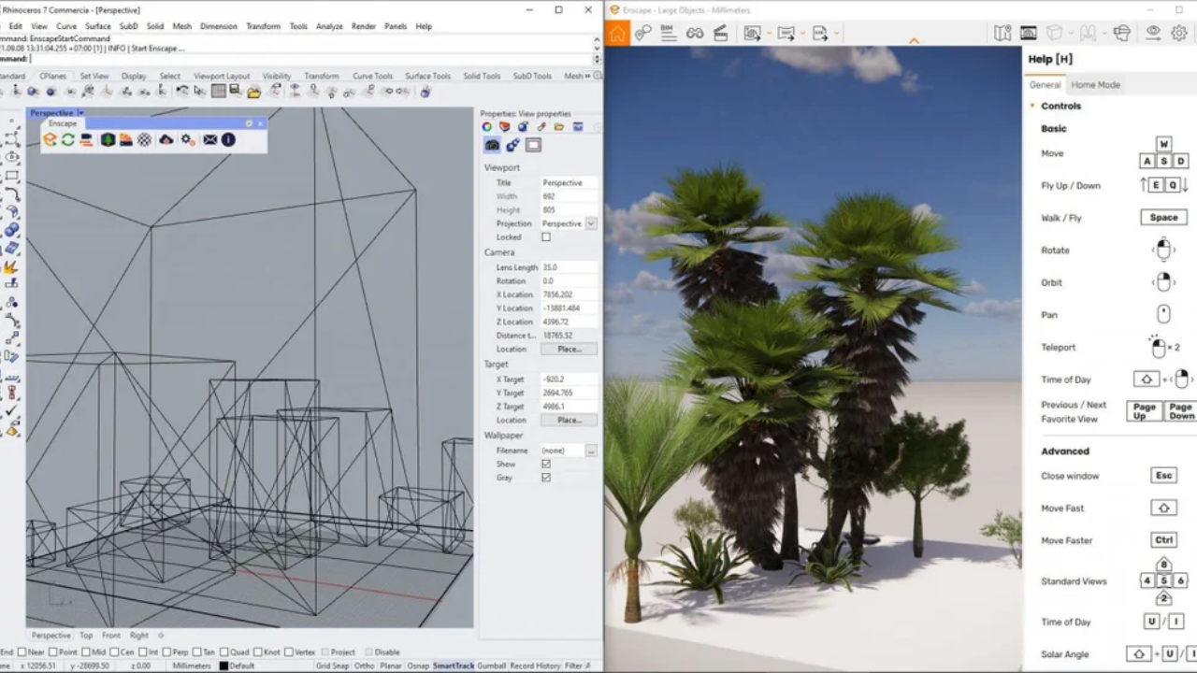Open the Projection dropdown
The width and height of the screenshot is (1197, 673).
tap(590, 224)
